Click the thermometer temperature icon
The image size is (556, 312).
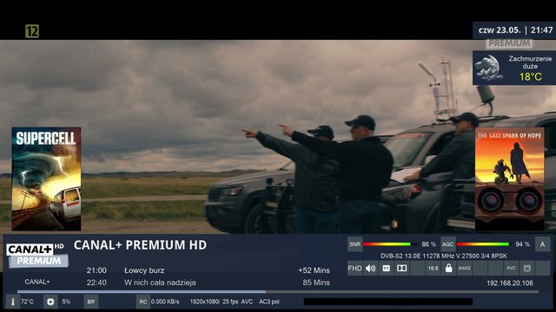pos(13,302)
